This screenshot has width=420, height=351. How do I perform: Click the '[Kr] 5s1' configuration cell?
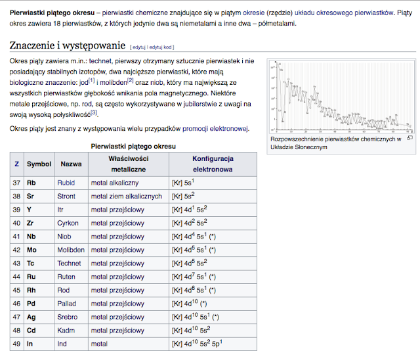pos(213,183)
